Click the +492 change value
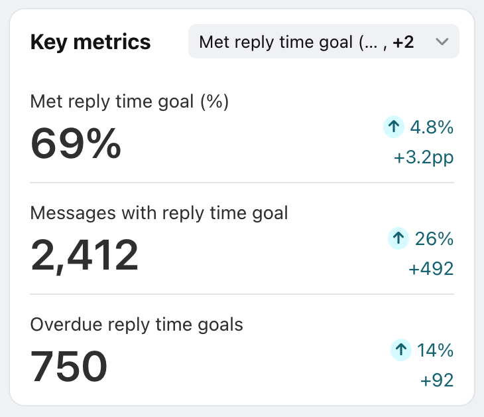Screen dimensions: 484x417 (431, 269)
